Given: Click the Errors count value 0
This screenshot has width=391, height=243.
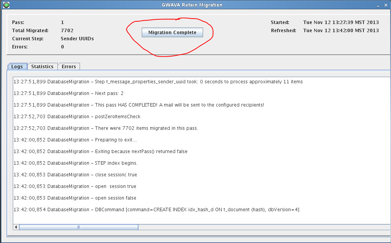Looking at the screenshot, I should [63, 47].
